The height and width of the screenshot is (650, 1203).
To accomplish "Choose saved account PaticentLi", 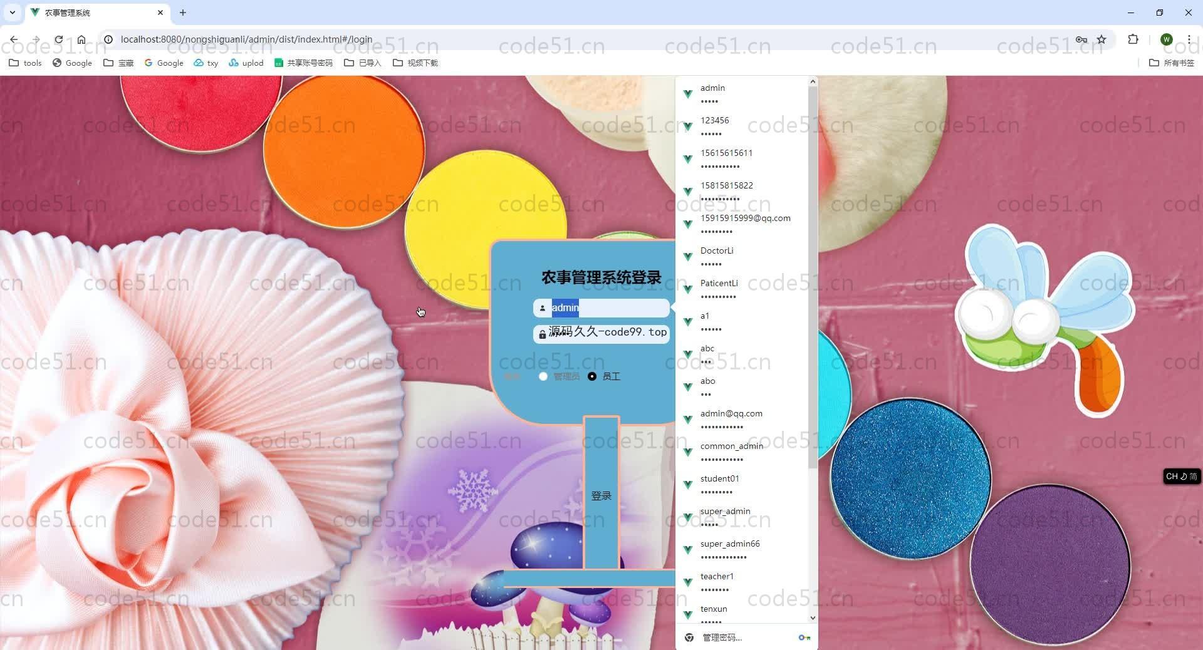I will [x=742, y=289].
